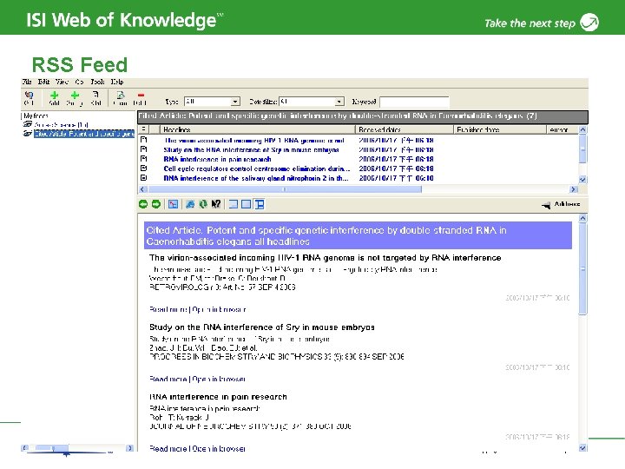
Task: Click the Clean toolbar icon
Action: [121, 95]
